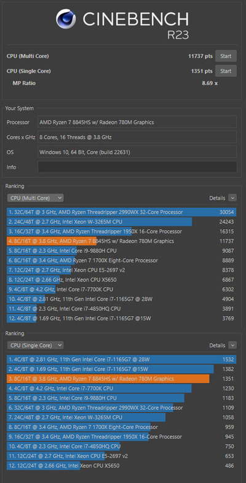
Task: Select single core row i9-9880H, score 1183
Action: point(122,398)
